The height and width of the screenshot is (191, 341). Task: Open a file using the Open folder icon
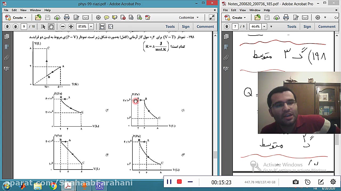38,17
